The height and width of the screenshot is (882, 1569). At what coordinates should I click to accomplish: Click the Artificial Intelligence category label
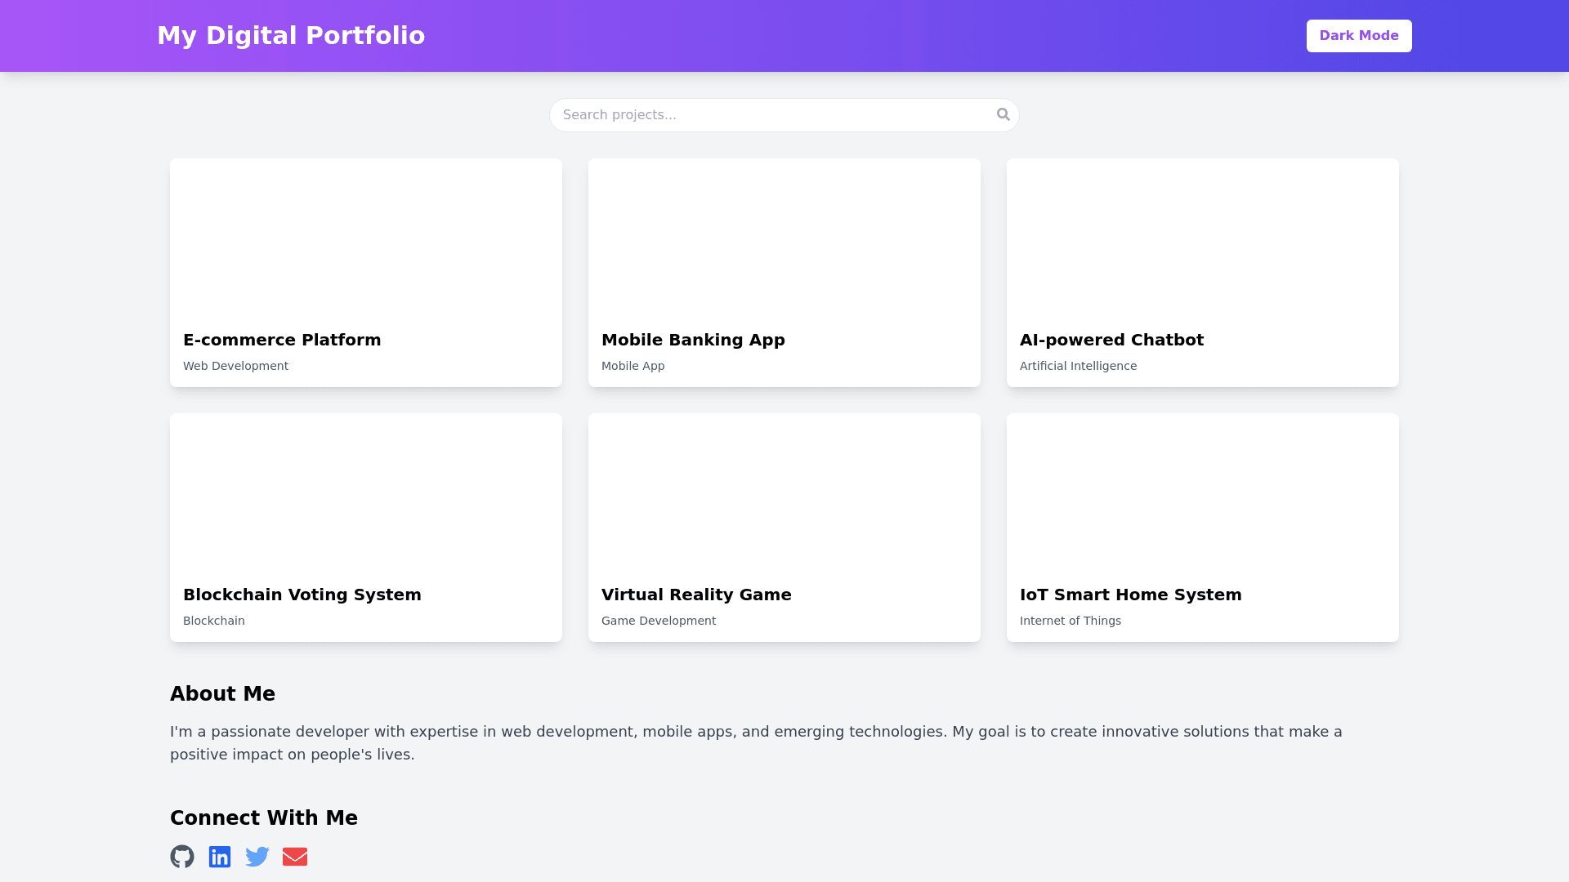tap(1078, 366)
